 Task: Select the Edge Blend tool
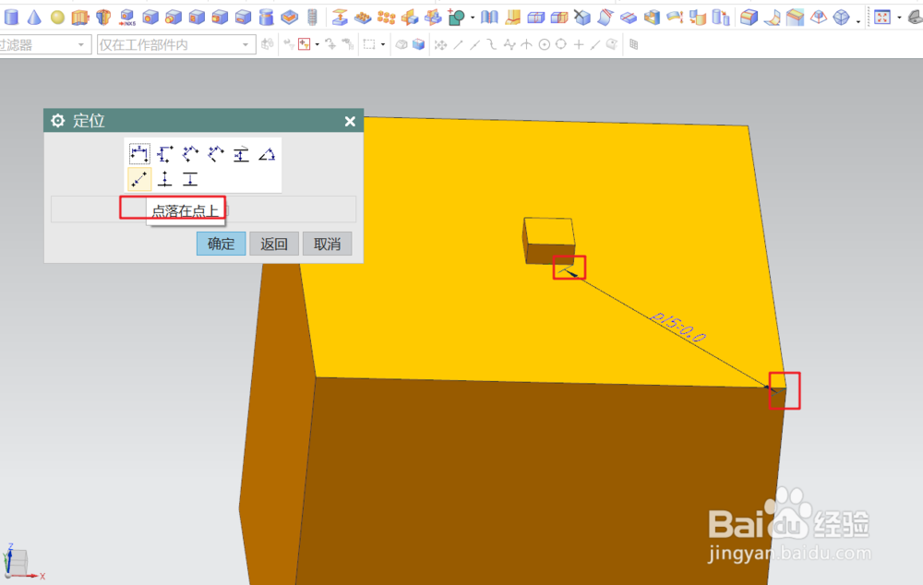tap(749, 17)
